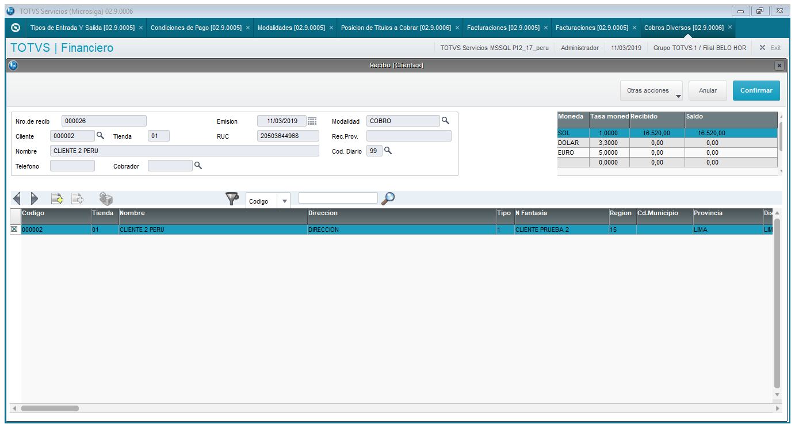This screenshot has width=795, height=428.
Task: Click the Cobrador input field
Action: click(170, 166)
